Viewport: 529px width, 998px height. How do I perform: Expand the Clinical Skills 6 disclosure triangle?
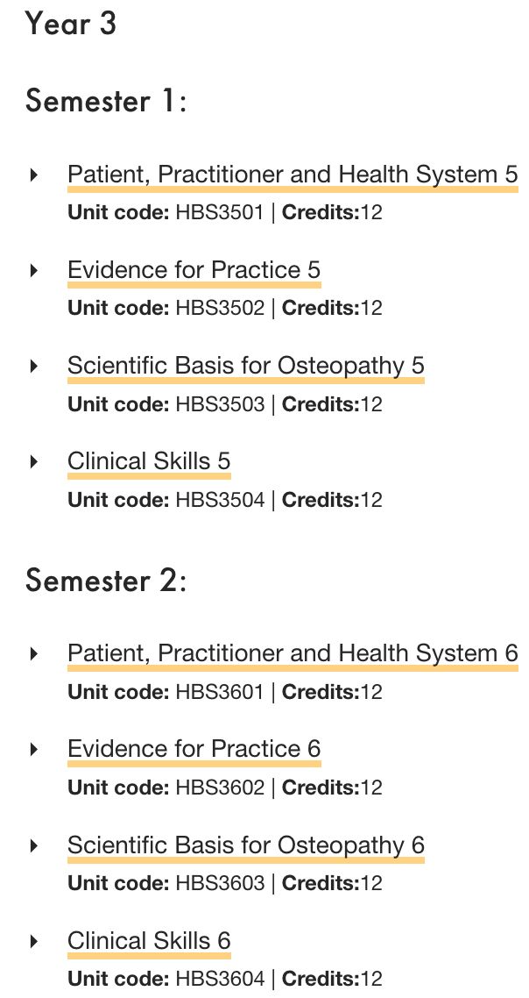point(34,941)
